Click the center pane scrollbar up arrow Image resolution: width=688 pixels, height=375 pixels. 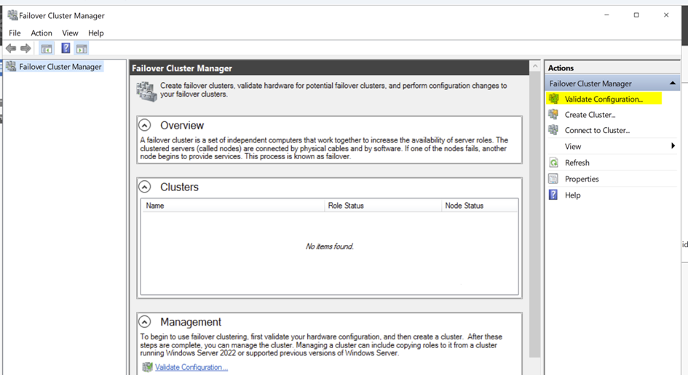coord(534,66)
